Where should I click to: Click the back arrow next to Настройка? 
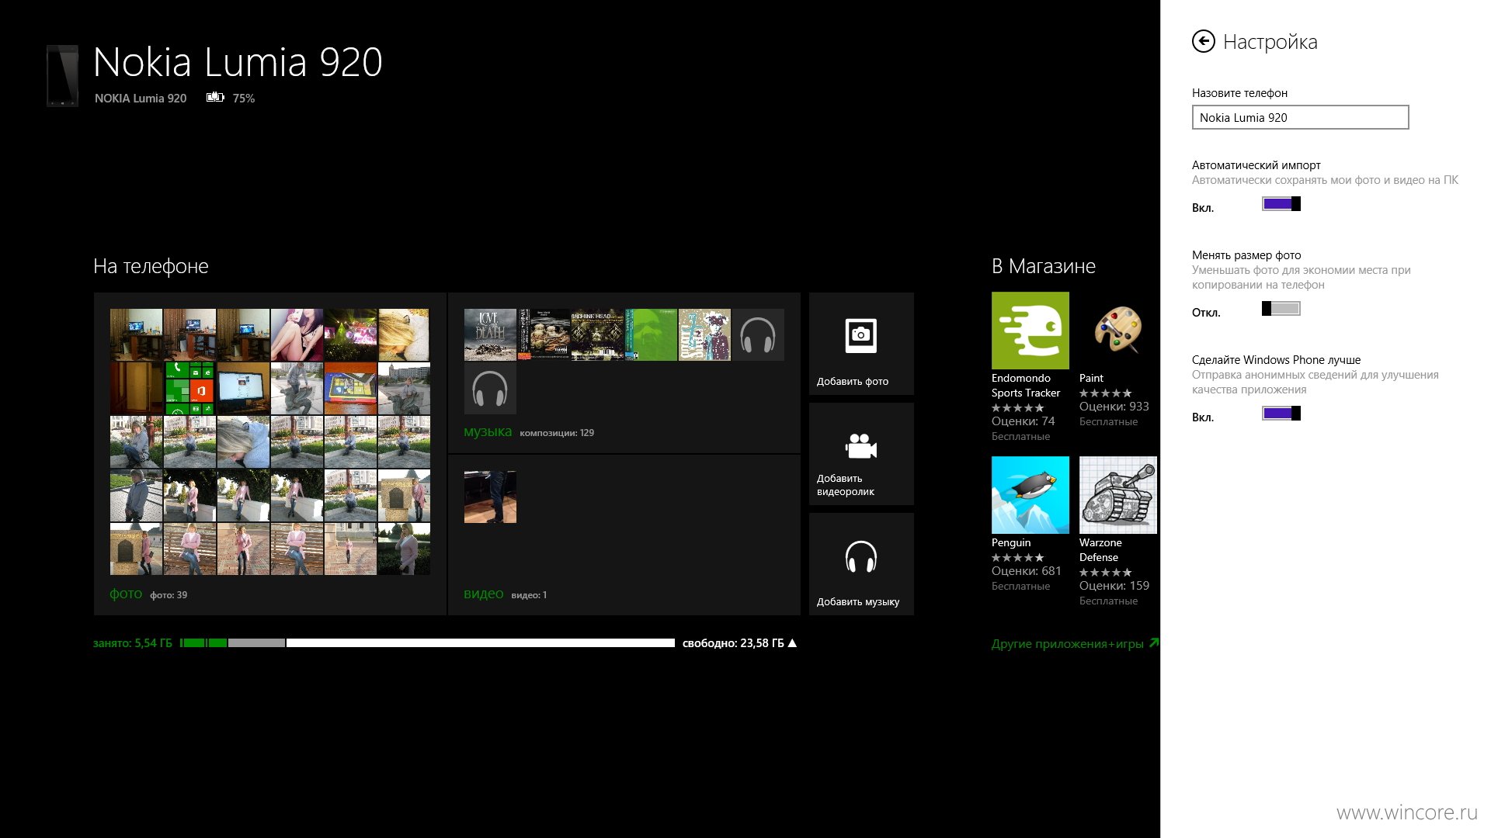(1203, 41)
